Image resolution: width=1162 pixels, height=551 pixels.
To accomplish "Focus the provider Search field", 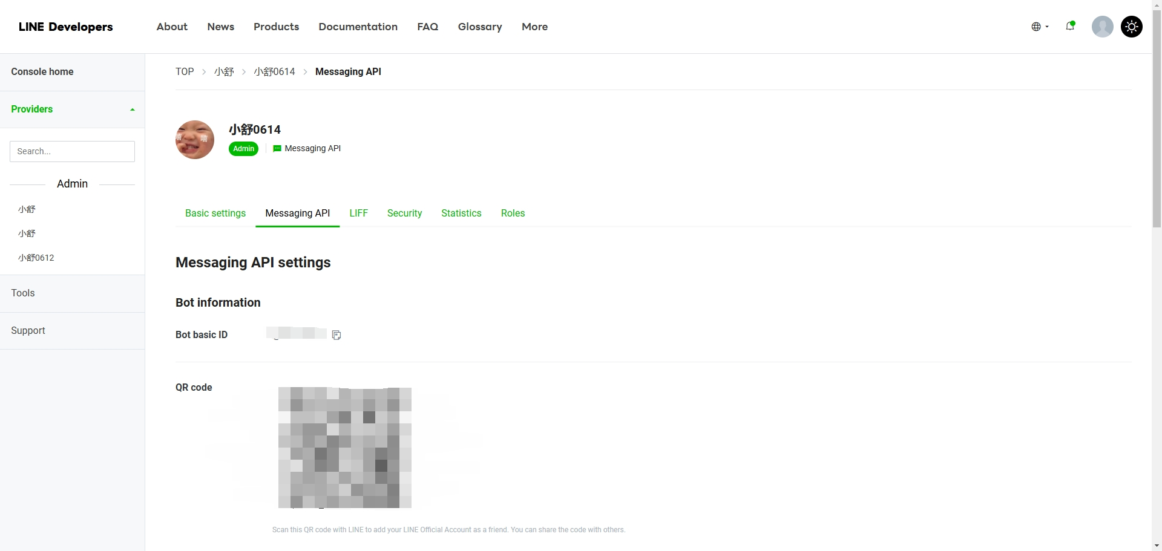I will [x=72, y=151].
